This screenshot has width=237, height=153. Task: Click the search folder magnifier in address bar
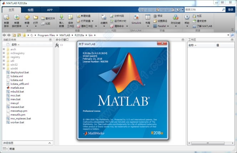coord(232,35)
